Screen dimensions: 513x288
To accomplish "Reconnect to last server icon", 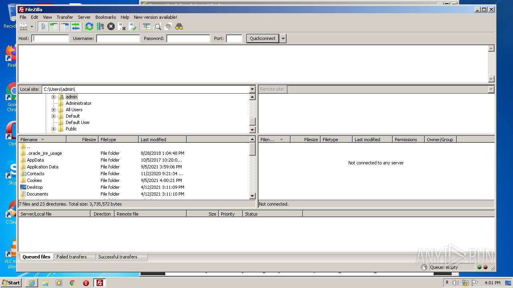I will tap(133, 26).
